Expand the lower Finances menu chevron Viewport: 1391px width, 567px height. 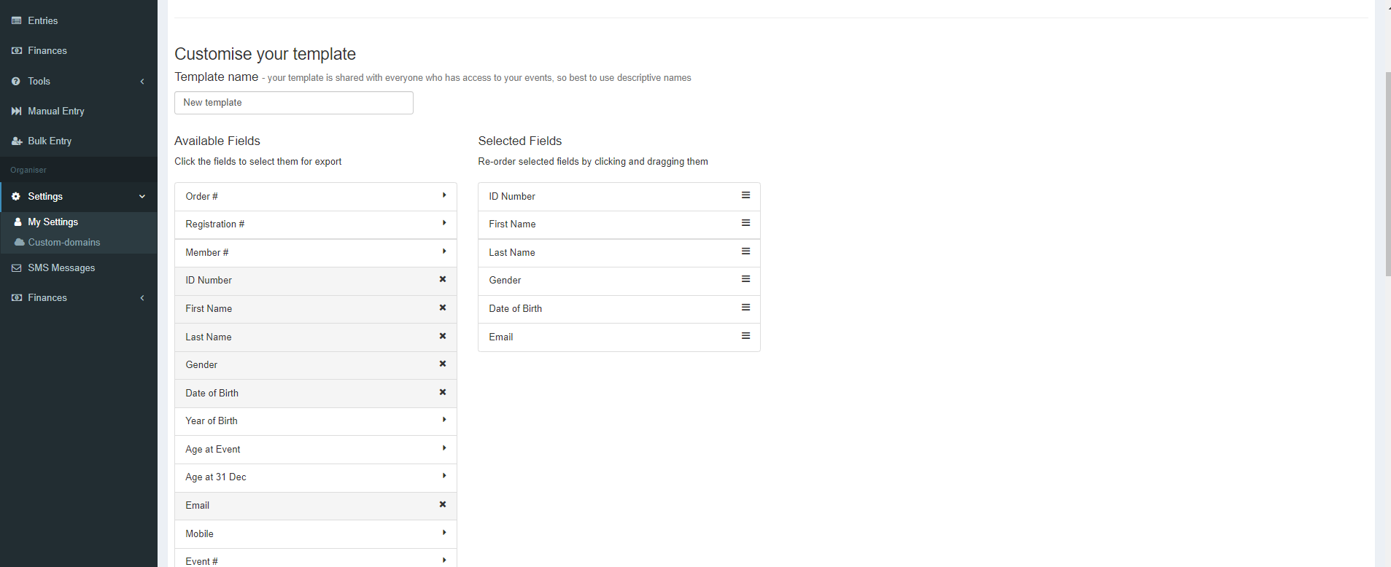tap(142, 297)
